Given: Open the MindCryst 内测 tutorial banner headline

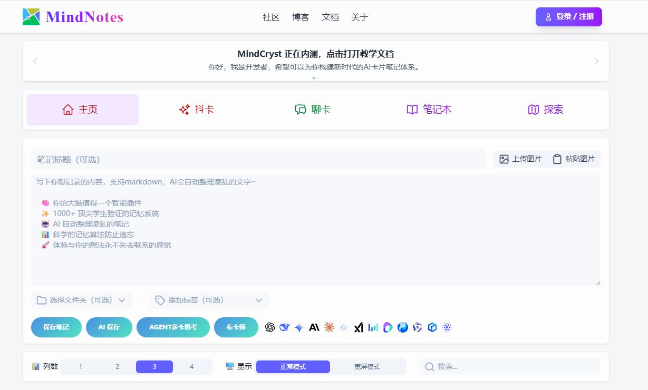Looking at the screenshot, I should pos(316,54).
